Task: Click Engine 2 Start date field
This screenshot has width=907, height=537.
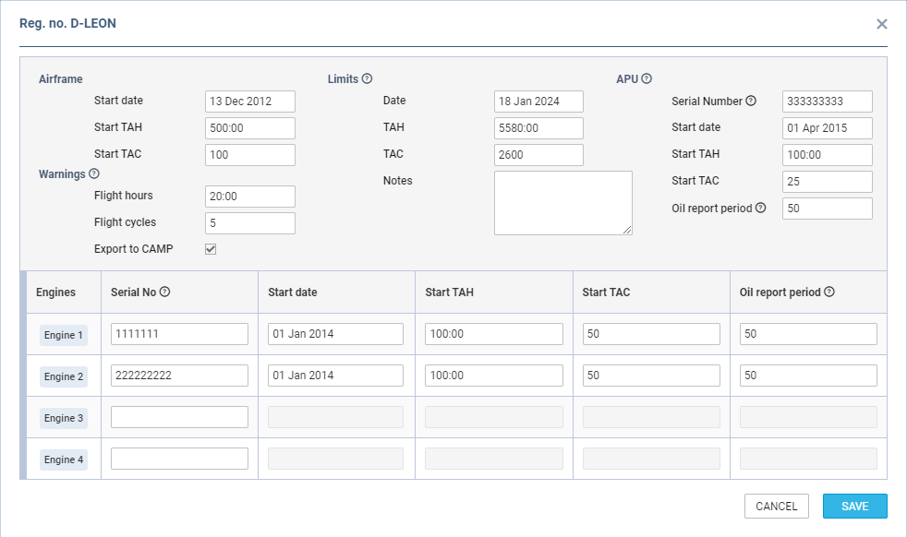Action: pyautogui.click(x=335, y=376)
